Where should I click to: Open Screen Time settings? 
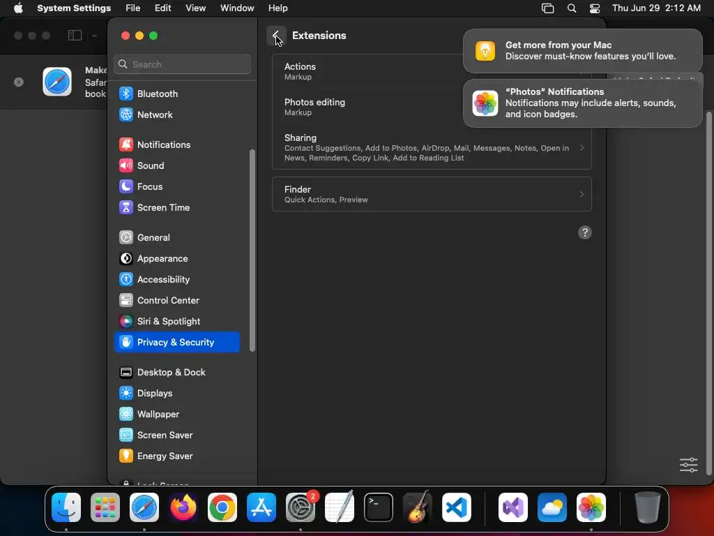coord(177,207)
